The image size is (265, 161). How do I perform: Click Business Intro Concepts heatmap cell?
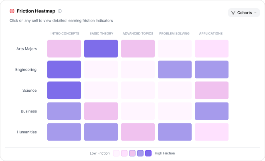64,111
